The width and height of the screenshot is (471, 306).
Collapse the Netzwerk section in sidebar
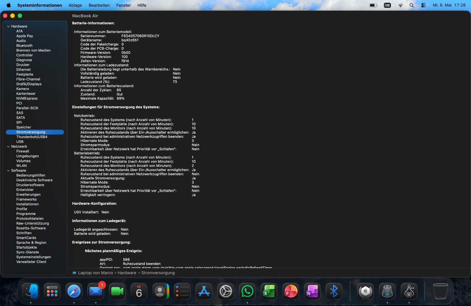pos(8,147)
